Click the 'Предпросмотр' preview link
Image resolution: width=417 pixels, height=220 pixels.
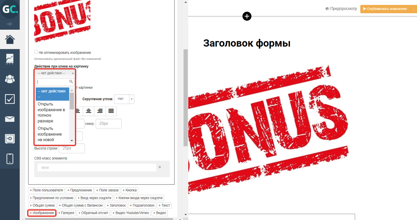pyautogui.click(x=341, y=9)
